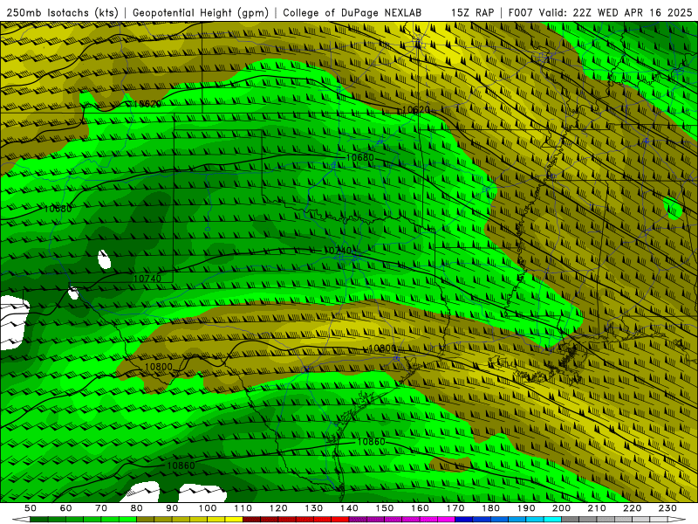Click the dark gray swatch right after 200
Viewport: 698px width, 524px height.
click(571, 519)
